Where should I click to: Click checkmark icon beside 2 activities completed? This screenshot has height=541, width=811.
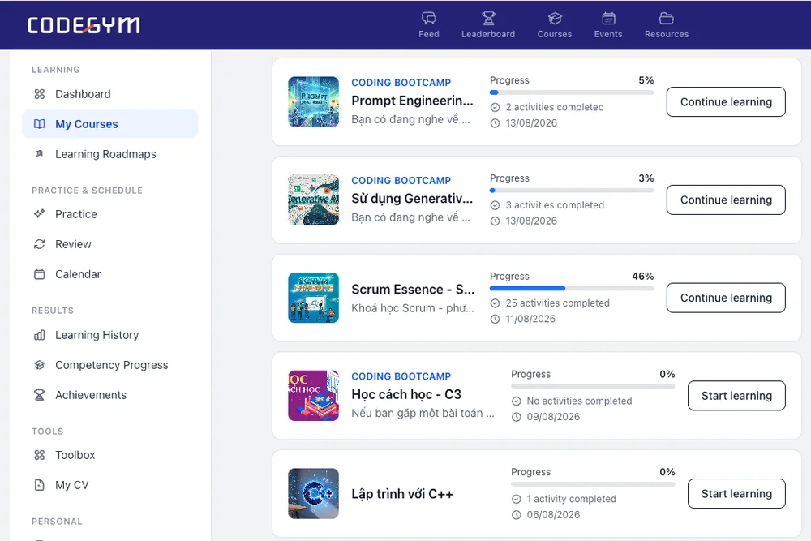[x=495, y=107]
